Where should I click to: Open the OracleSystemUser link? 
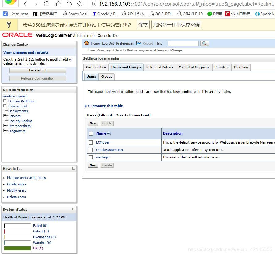pyautogui.click(x=110, y=150)
